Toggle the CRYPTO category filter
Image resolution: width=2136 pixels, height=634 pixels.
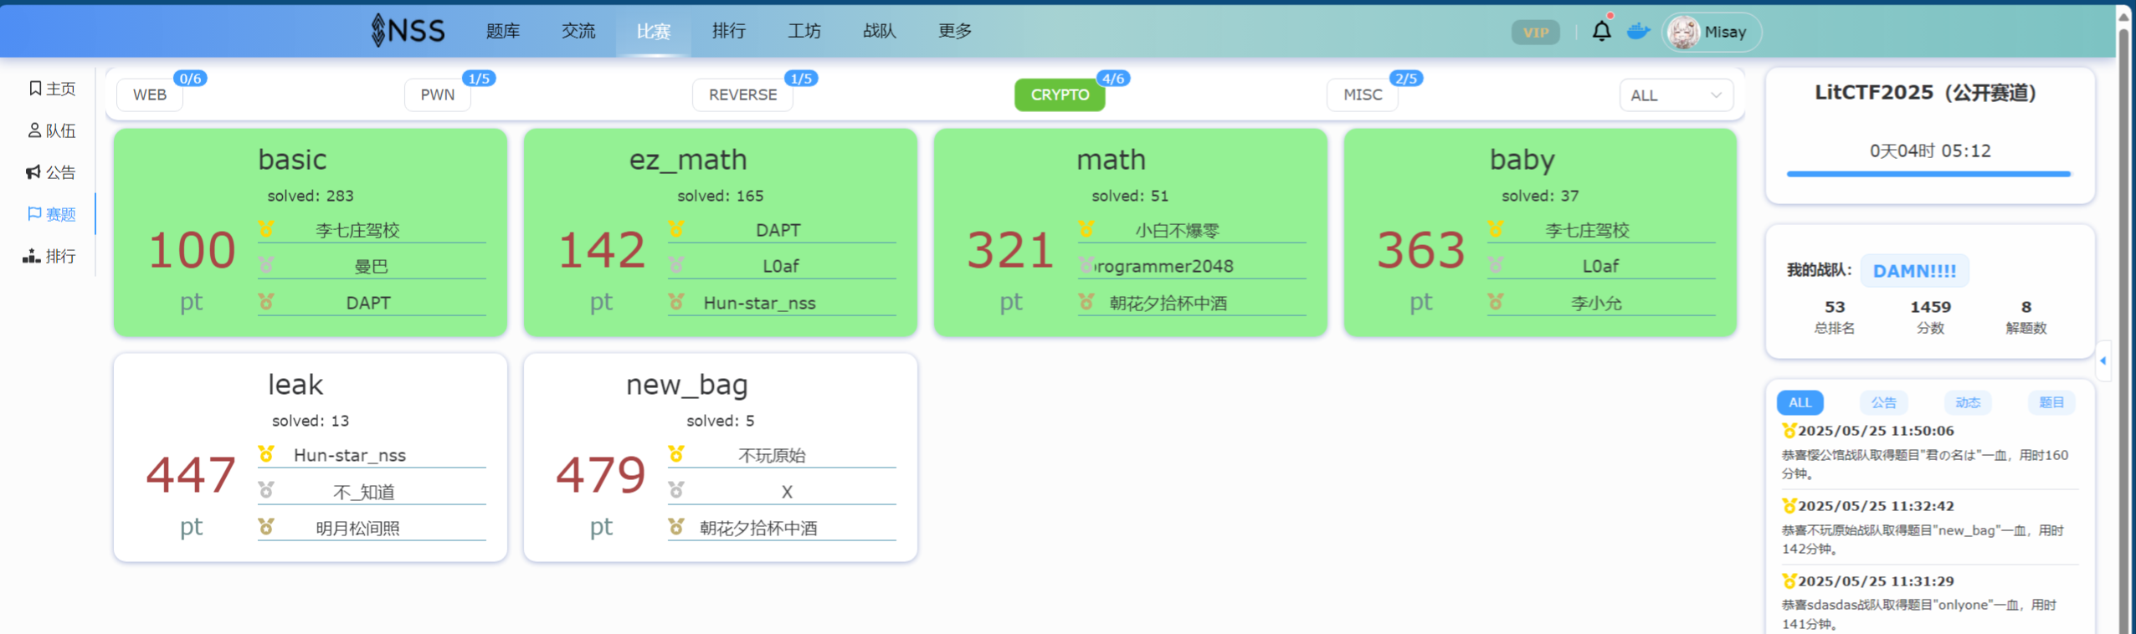point(1059,95)
